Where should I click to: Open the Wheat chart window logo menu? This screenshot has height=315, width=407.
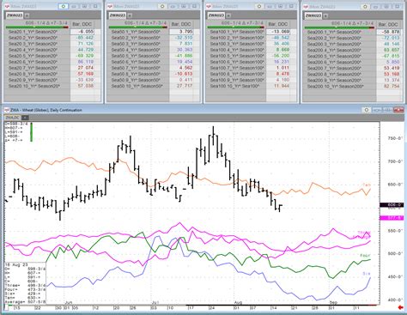coord(7,110)
